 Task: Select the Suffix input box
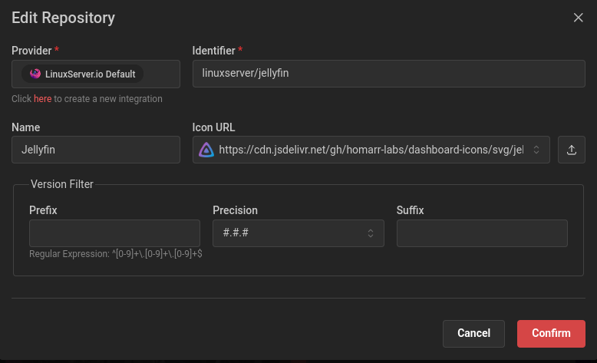click(482, 233)
